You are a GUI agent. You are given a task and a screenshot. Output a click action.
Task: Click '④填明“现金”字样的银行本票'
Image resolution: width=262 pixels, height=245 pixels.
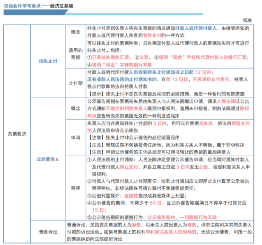pyautogui.click(x=120, y=65)
